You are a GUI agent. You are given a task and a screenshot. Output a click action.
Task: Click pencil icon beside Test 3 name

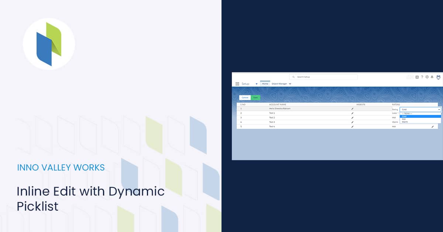(x=352, y=122)
